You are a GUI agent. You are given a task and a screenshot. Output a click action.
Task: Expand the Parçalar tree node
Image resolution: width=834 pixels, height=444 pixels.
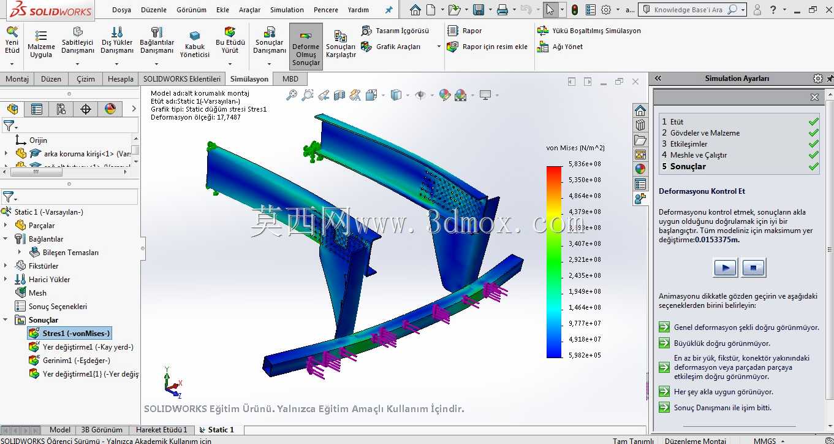point(6,226)
